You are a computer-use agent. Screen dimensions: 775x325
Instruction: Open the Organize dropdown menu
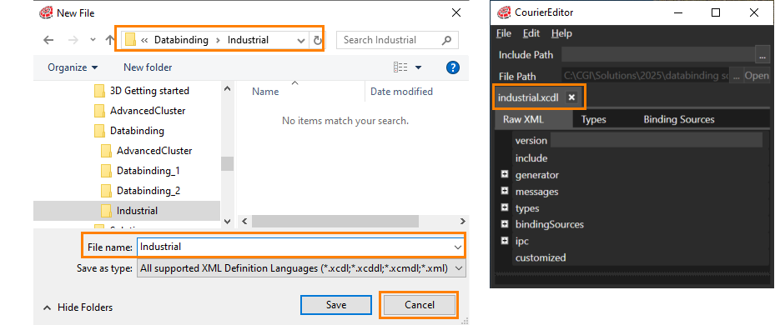tap(73, 67)
